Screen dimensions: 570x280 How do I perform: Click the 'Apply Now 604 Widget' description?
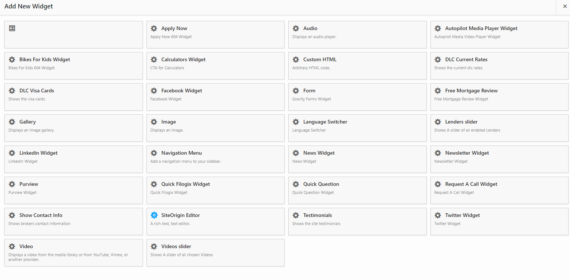point(171,37)
